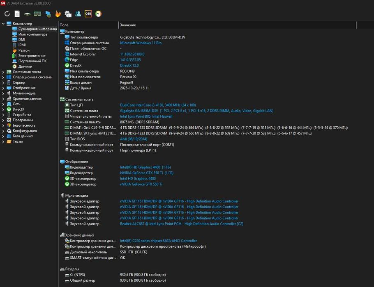Image resolution: width=374 pixels, height=287 pixels.
Task: Expand the Сеть tree node
Action: pyautogui.click(x=3, y=104)
